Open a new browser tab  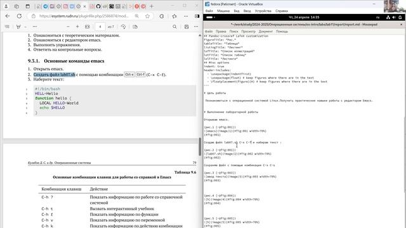152,6
